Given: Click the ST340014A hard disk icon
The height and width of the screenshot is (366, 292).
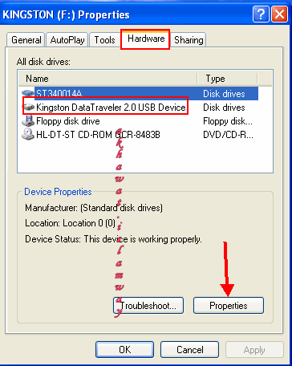Looking at the screenshot, I should 28,94.
